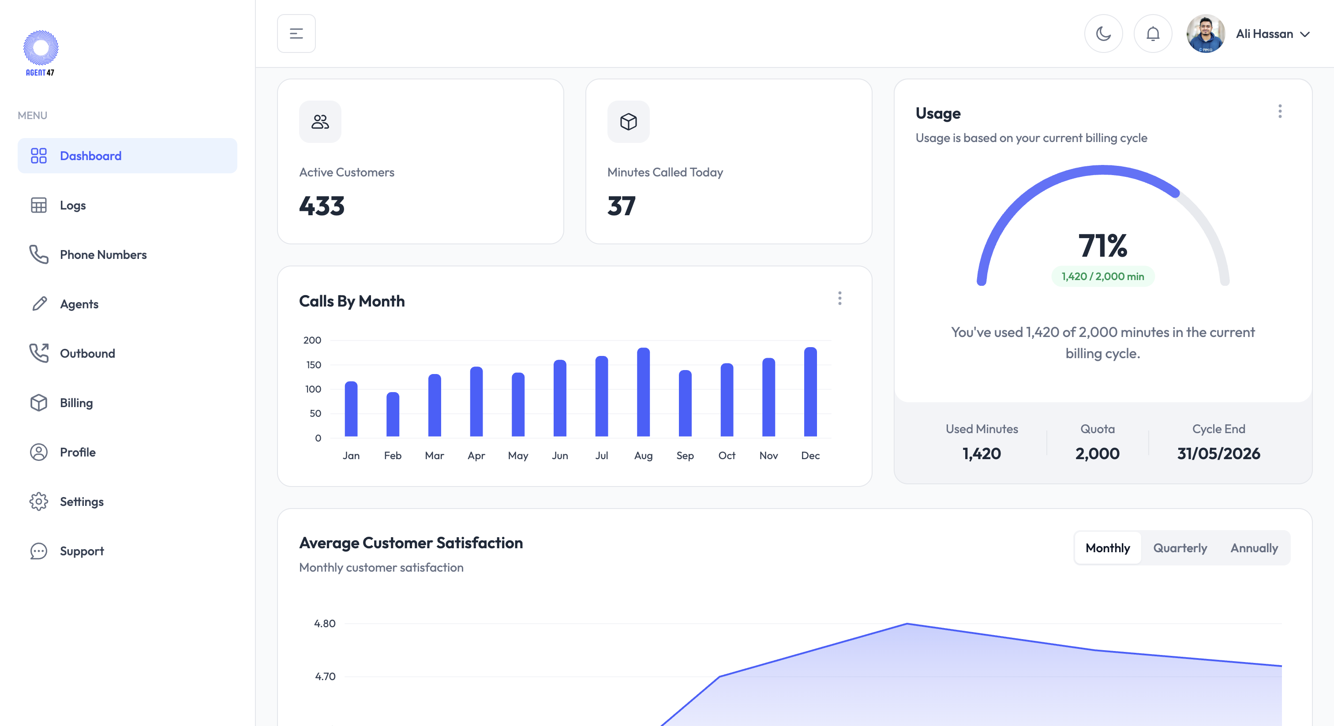Open Calls By Month three-dot menu
The height and width of the screenshot is (726, 1334).
coord(839,298)
